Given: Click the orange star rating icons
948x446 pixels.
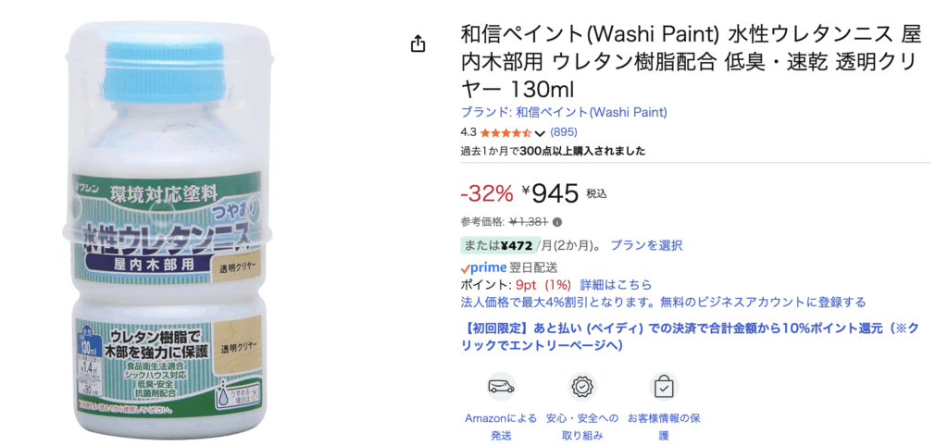Looking at the screenshot, I should (505, 133).
